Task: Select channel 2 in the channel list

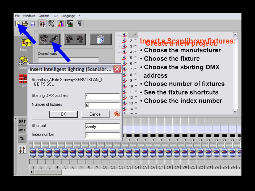Action: coord(133,41)
